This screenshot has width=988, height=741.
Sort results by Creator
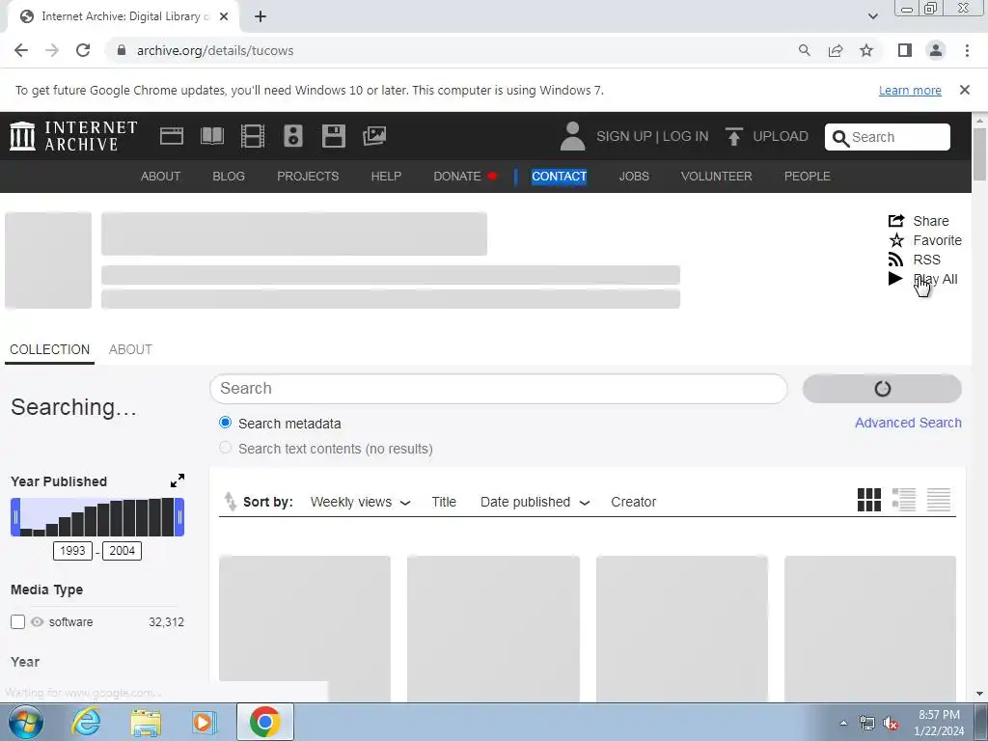click(x=633, y=502)
